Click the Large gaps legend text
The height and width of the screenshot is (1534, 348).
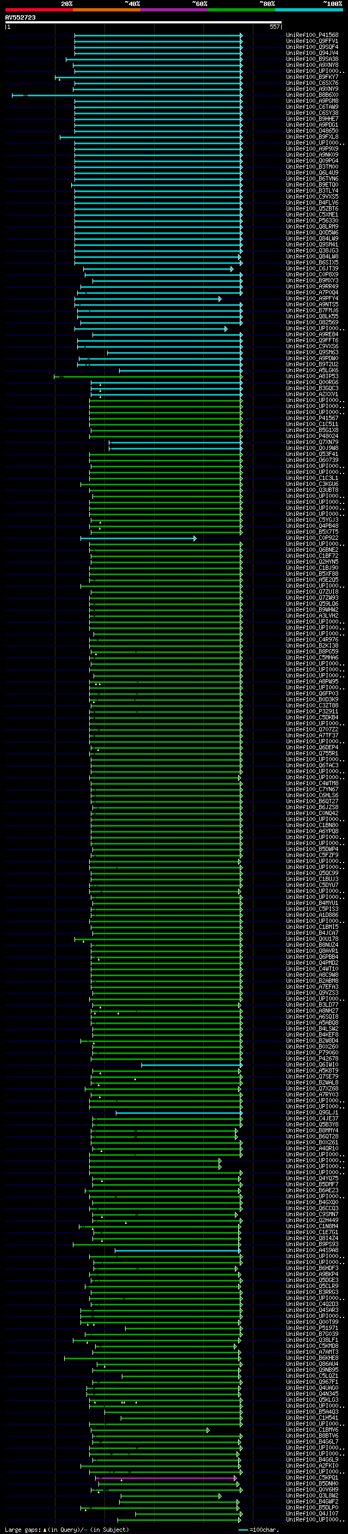[x=23, y=1529]
